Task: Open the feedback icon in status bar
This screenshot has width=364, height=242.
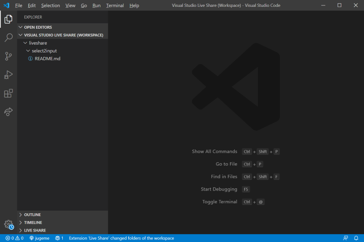Action: (x=345, y=238)
